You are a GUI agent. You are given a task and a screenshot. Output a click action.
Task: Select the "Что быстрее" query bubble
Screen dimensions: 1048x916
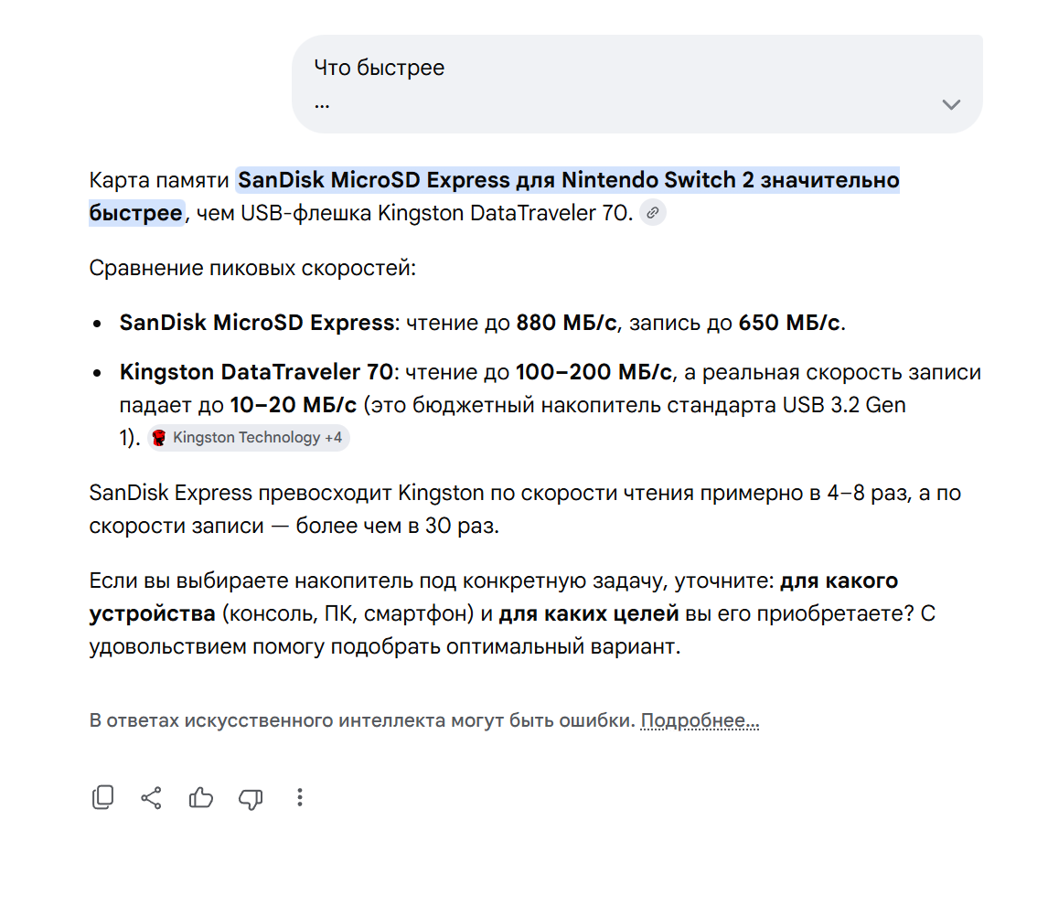(x=637, y=84)
